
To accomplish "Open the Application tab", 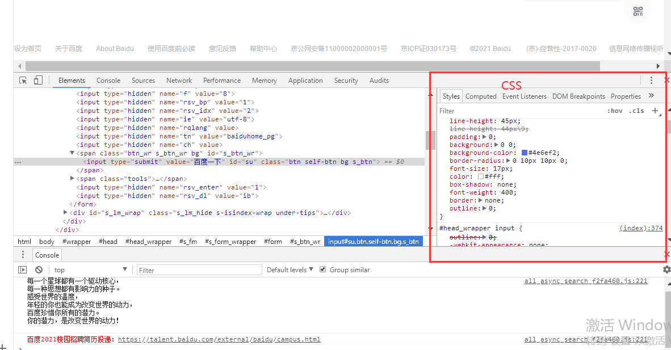I will click(305, 81).
